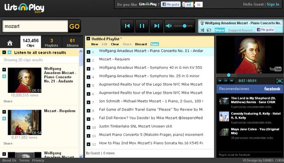Mute using the speaker volume icon
Image resolution: width=284 pixels, height=163 pixels.
pyautogui.click(x=169, y=26)
